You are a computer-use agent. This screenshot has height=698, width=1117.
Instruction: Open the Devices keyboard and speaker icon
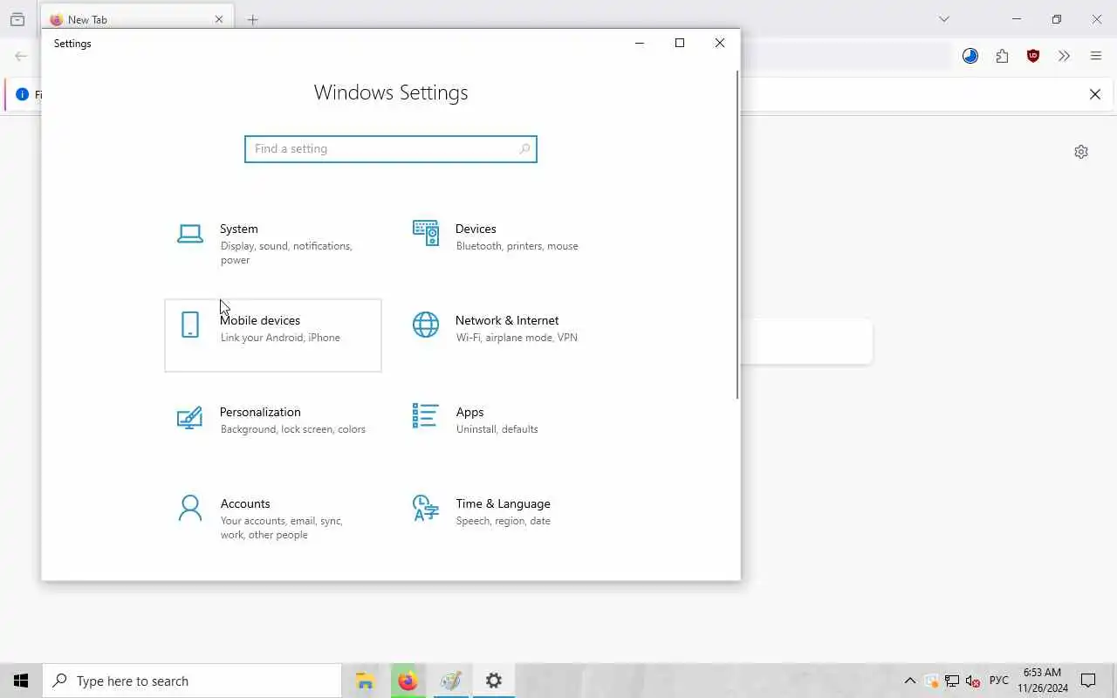pos(426,233)
